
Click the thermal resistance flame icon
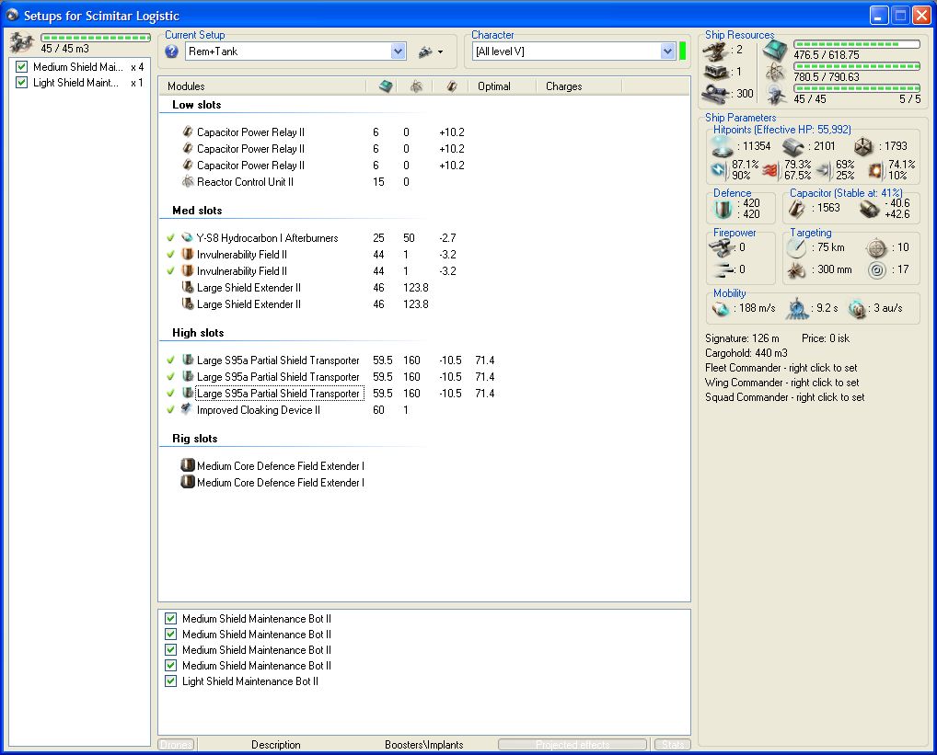769,171
